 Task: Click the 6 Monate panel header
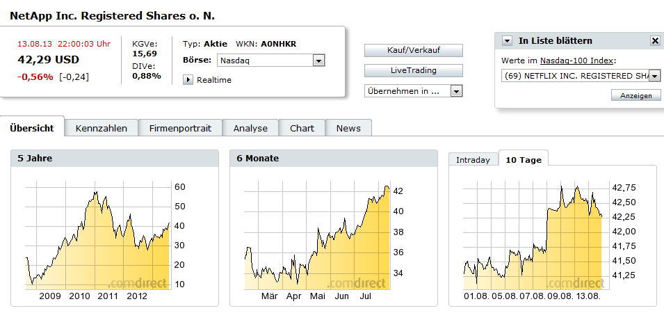pos(334,159)
